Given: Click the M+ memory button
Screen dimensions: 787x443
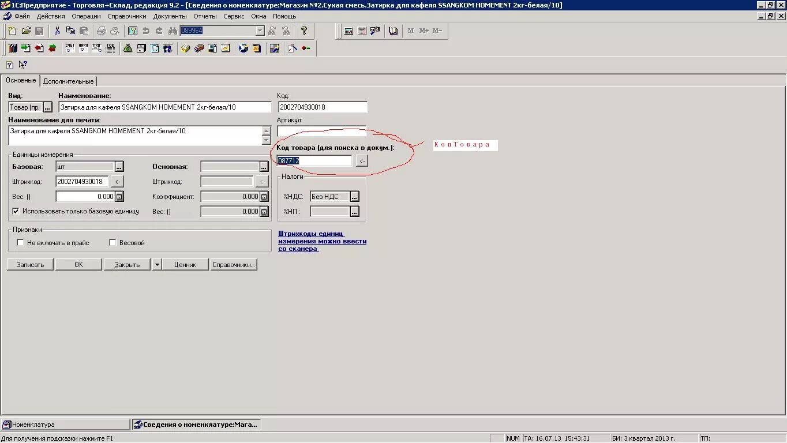Looking at the screenshot, I should click(424, 31).
